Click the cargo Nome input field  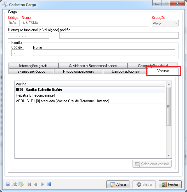[x=85, y=23]
